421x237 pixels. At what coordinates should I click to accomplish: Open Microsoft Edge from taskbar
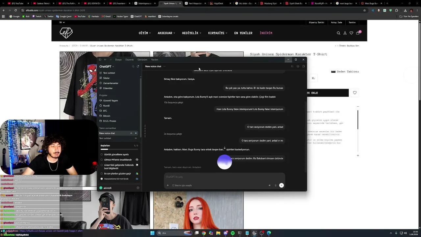269,233
